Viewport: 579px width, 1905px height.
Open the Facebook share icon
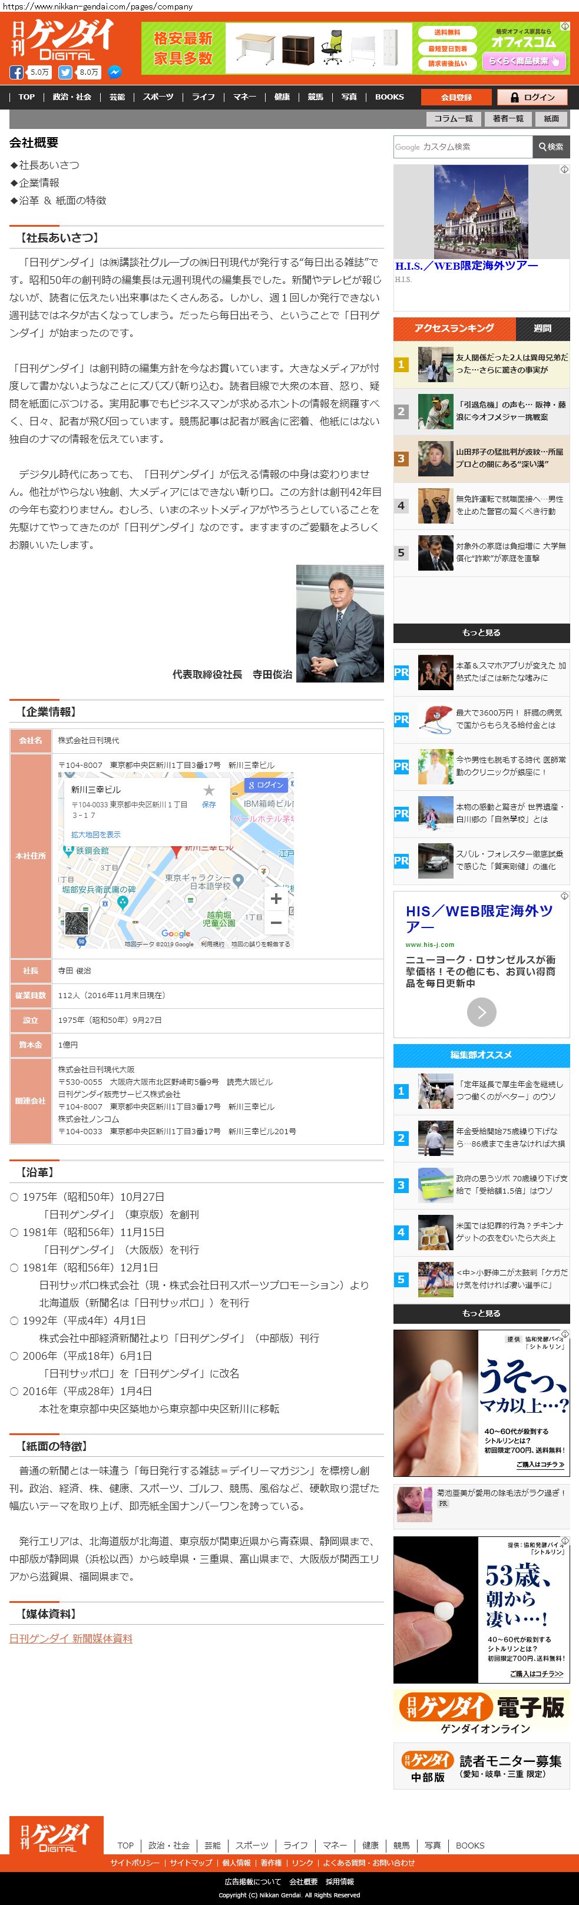pyautogui.click(x=16, y=72)
